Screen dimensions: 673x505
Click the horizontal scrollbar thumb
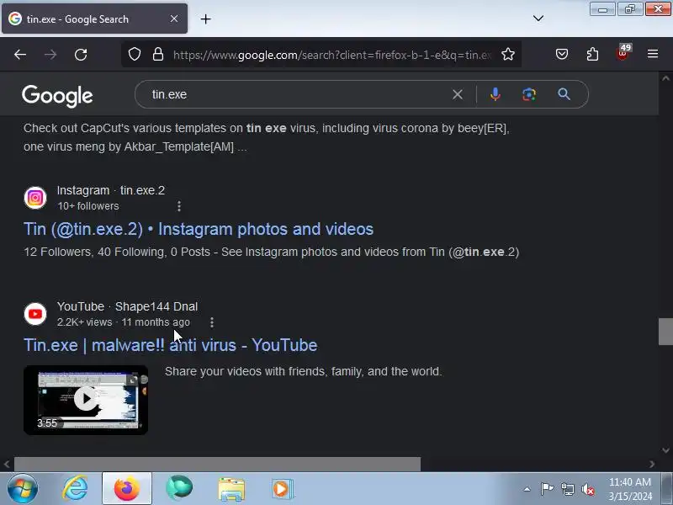217,465
